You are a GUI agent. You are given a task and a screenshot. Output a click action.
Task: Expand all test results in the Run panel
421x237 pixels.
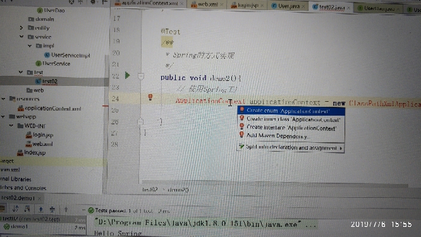click(x=40, y=209)
